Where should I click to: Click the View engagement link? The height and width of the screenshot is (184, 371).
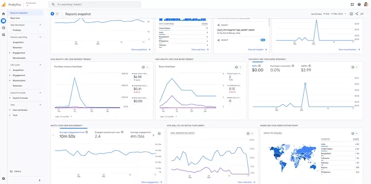tap(152, 182)
